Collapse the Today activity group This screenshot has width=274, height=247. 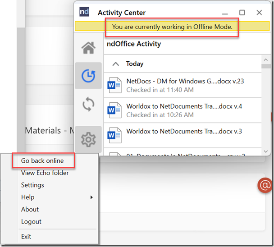pos(116,64)
